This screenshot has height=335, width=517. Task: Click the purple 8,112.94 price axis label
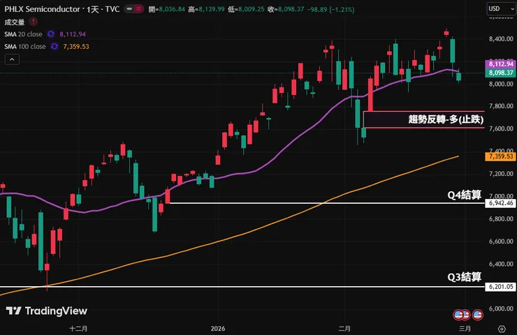pos(500,64)
